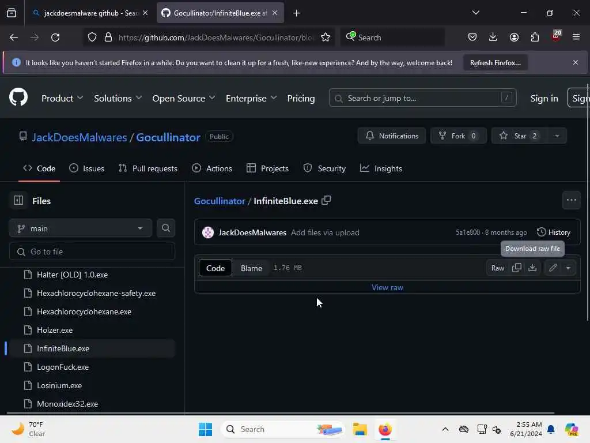Screen dimensions: 590x443
Task: Focus GitHub Search or jump to field
Action: pyautogui.click(x=422, y=98)
